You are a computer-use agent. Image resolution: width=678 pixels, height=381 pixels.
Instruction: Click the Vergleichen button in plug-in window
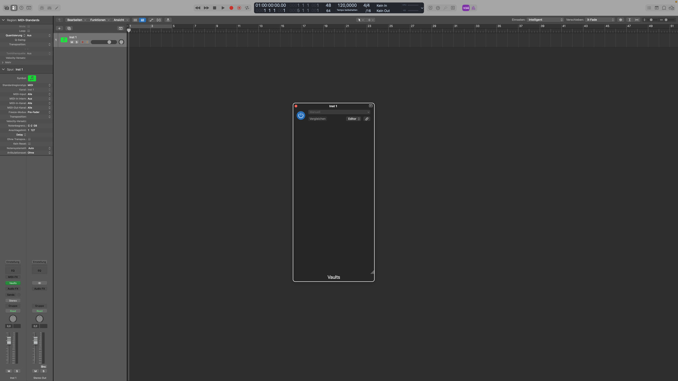(x=317, y=119)
